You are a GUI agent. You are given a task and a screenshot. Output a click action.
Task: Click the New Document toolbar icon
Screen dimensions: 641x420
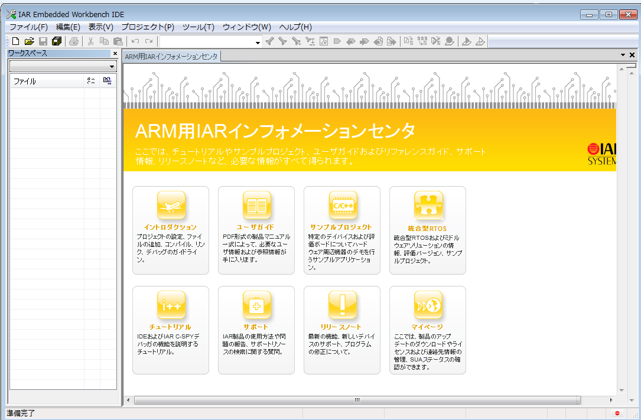14,41
